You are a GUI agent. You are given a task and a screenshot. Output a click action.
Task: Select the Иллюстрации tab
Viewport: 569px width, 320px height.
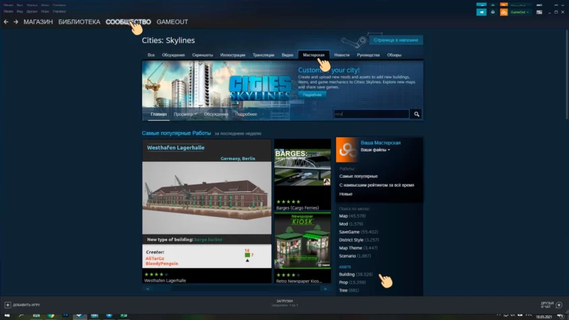tap(233, 55)
